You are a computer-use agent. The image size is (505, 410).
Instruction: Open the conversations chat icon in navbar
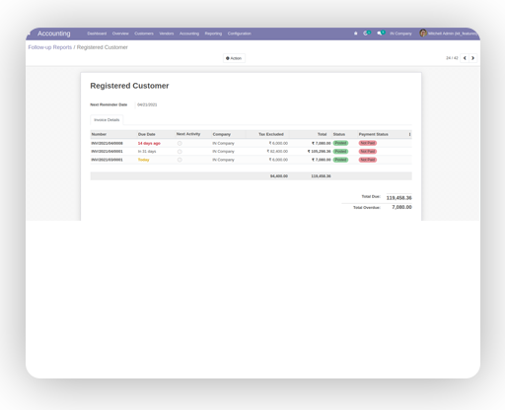[x=381, y=34]
